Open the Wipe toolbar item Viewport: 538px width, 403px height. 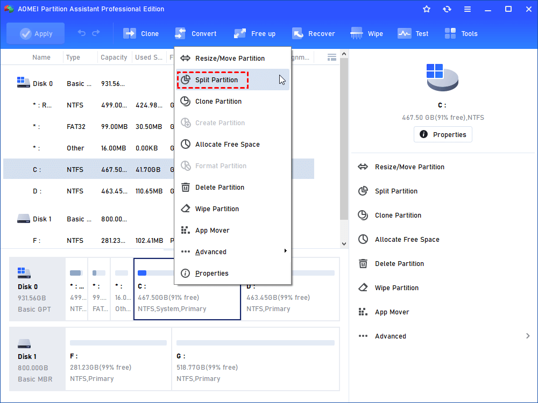[366, 33]
